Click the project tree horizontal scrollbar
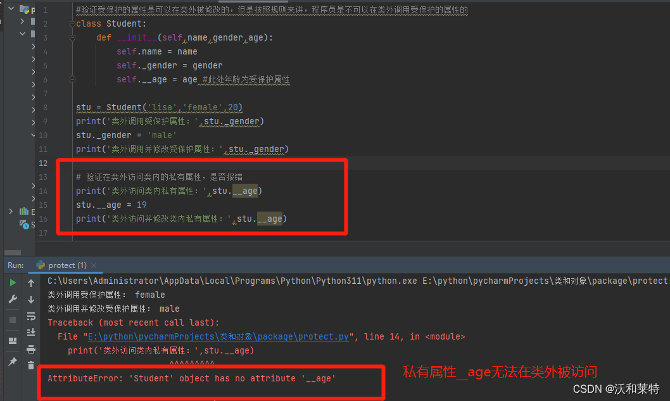 [13, 253]
